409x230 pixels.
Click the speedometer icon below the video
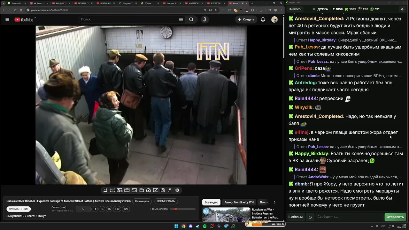point(148,190)
